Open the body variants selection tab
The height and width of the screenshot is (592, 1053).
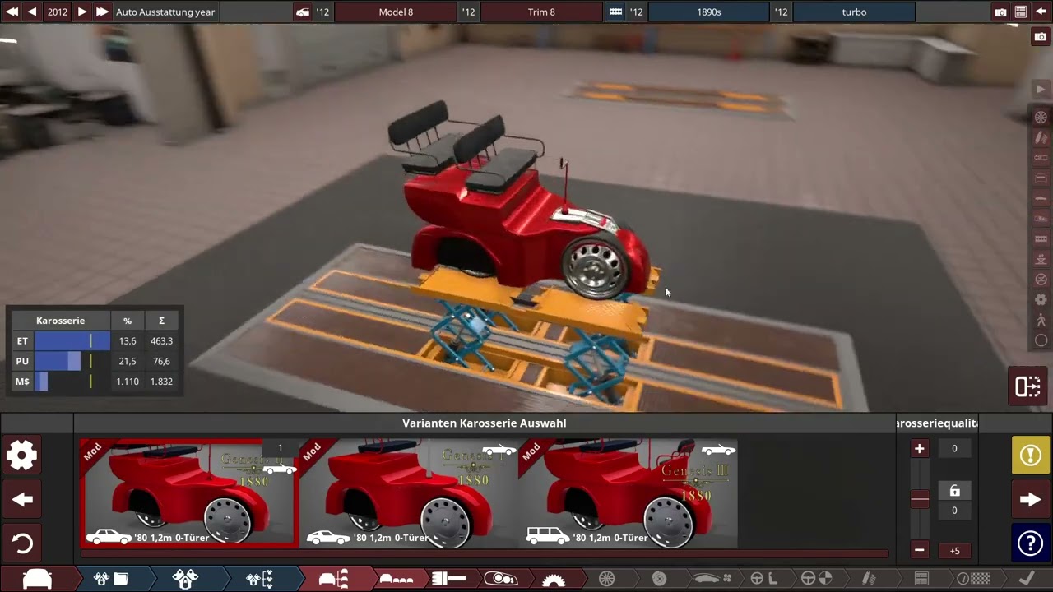pos(397,579)
